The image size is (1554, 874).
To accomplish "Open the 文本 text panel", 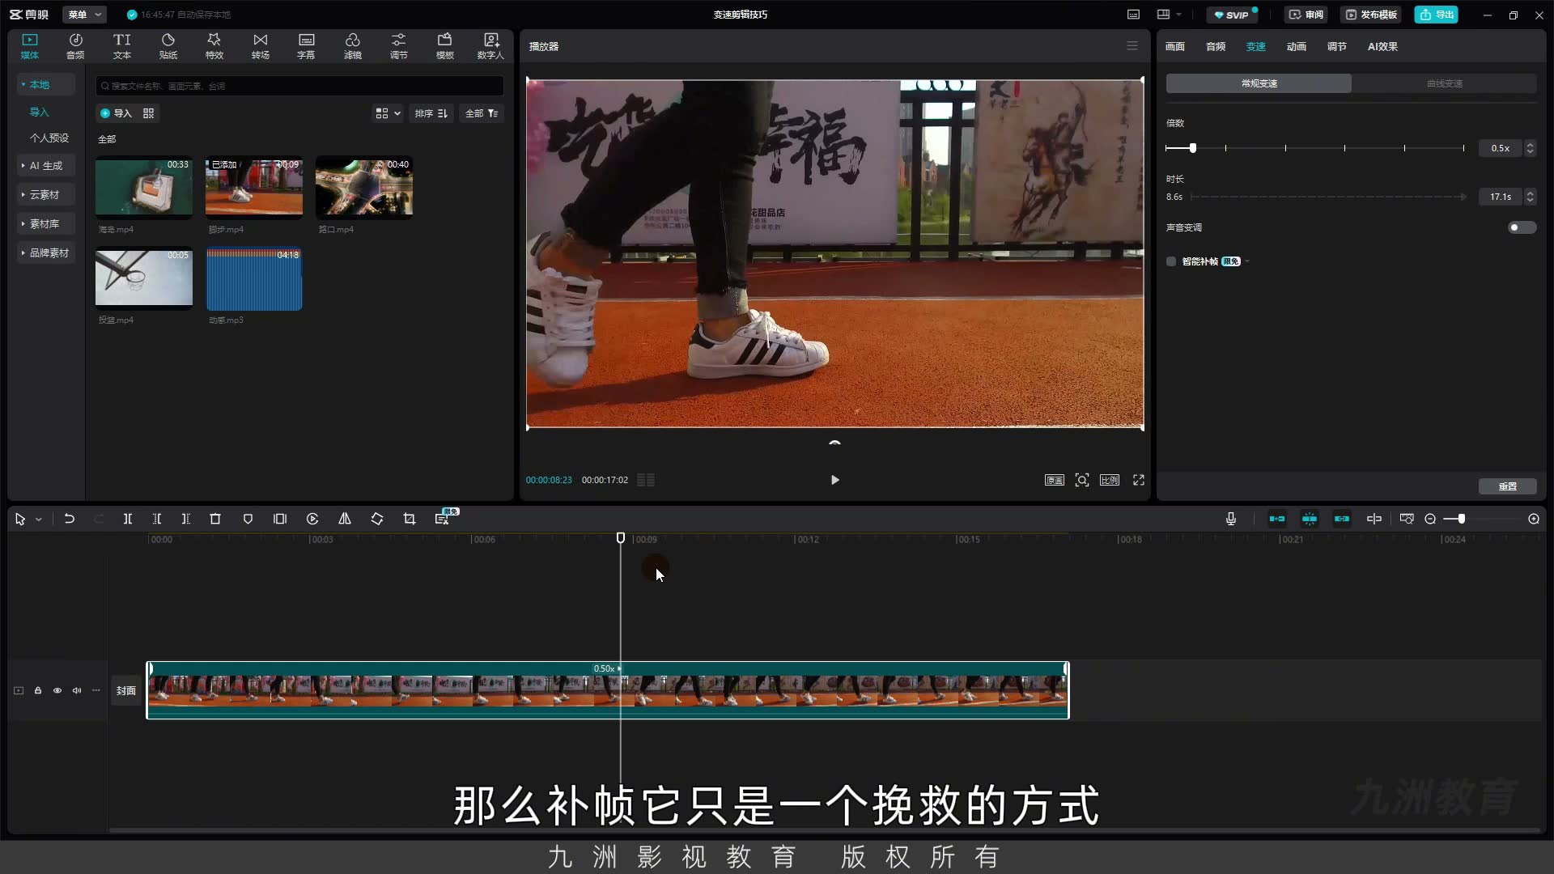I will [121, 46].
